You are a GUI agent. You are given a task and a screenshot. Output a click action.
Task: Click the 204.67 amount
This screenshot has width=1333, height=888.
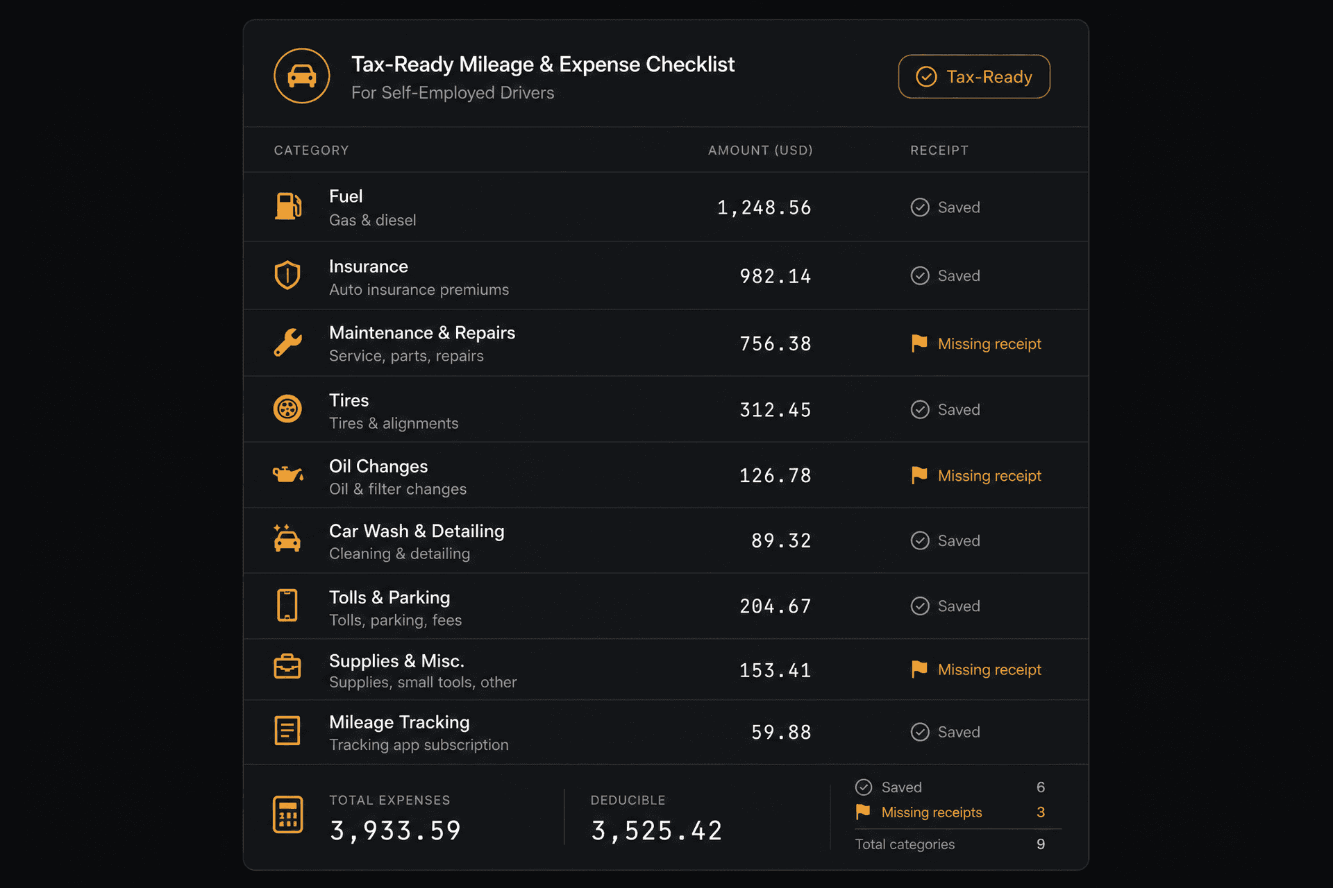(x=776, y=606)
